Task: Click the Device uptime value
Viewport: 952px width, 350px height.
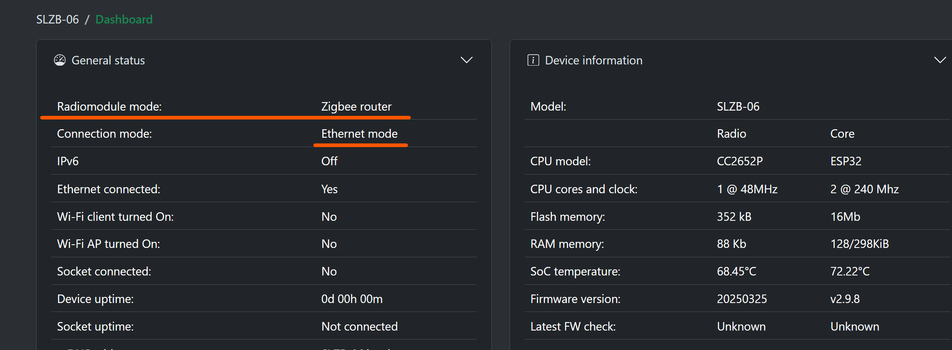Action: [352, 299]
